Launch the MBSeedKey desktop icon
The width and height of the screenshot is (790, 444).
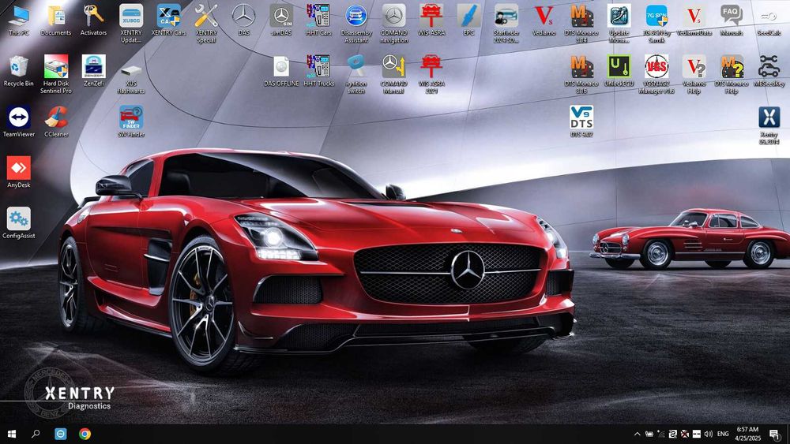point(769,72)
